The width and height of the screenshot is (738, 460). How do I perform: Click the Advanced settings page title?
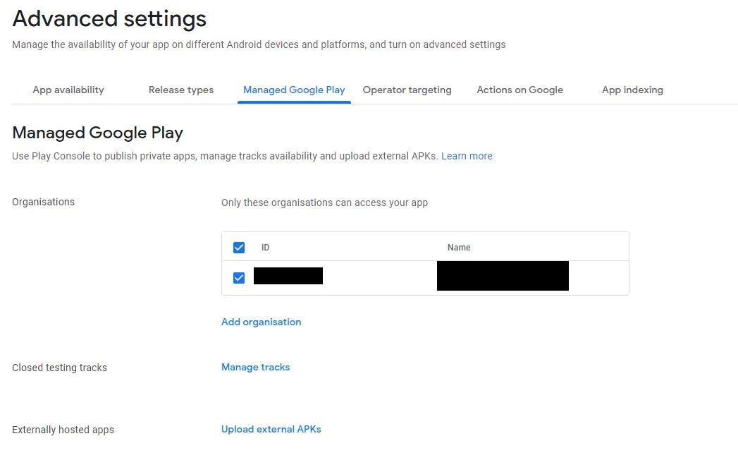pos(109,19)
